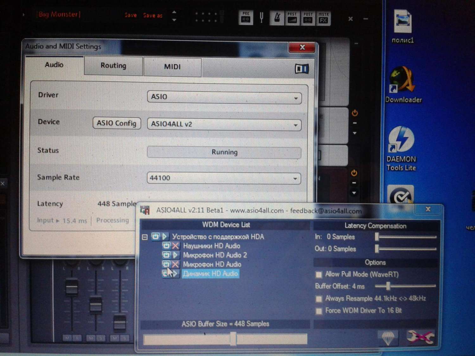
Task: Switch to the Routing tab
Action: (113, 66)
